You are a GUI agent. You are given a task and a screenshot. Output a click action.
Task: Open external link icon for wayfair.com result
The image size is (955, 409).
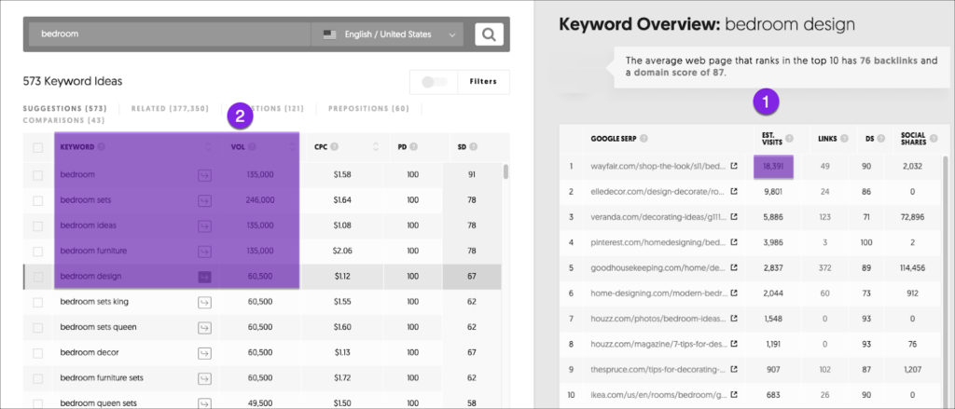[733, 166]
